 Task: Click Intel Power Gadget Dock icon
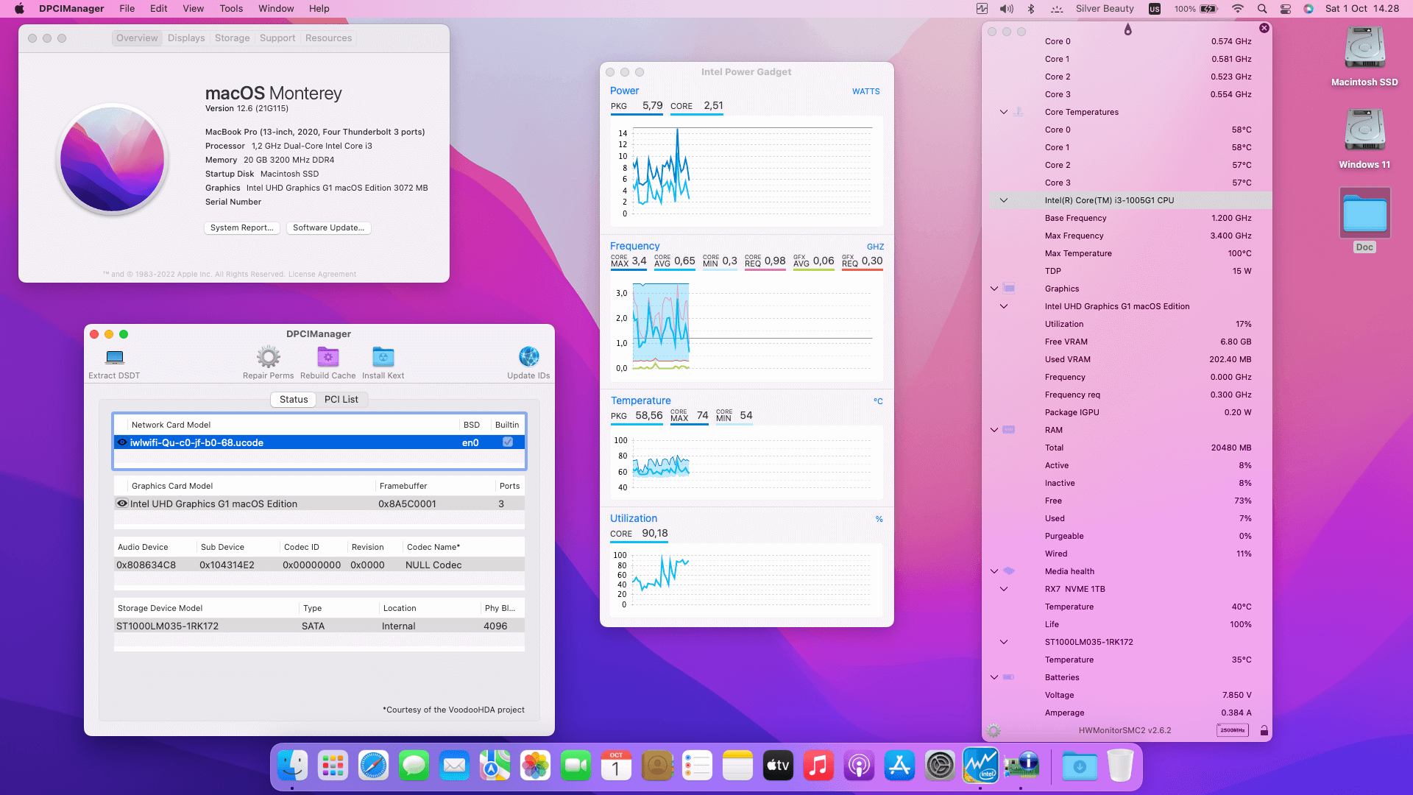pyautogui.click(x=980, y=766)
